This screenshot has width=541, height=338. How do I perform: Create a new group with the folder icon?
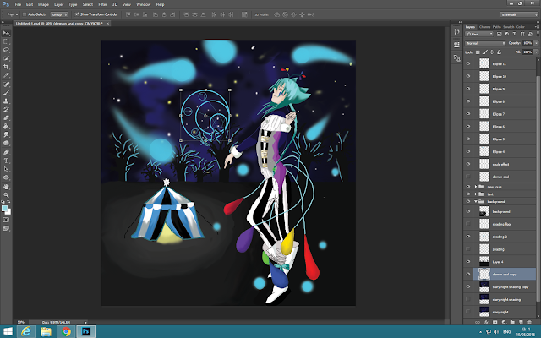513,322
